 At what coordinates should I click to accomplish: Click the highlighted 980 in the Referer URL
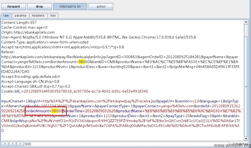[82, 62]
